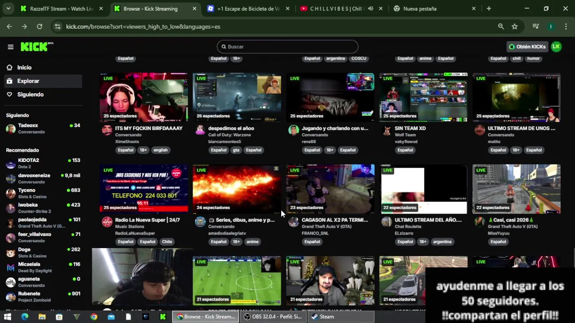
Task: Open rene88 channel avatar
Action: (293, 130)
